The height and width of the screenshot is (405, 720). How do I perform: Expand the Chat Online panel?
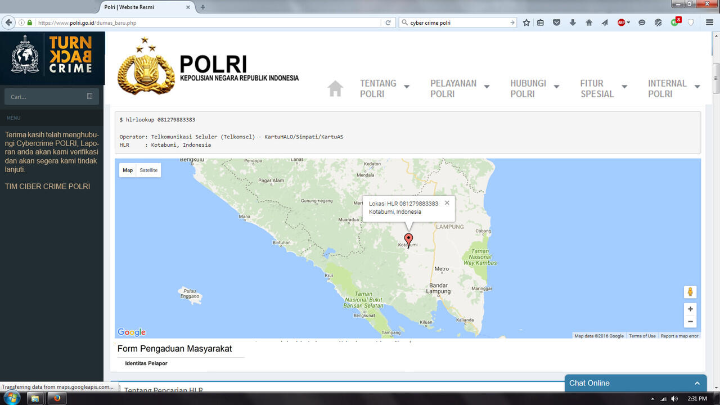[x=635, y=383]
